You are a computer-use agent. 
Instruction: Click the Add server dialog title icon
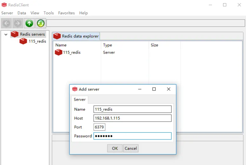(x=75, y=89)
